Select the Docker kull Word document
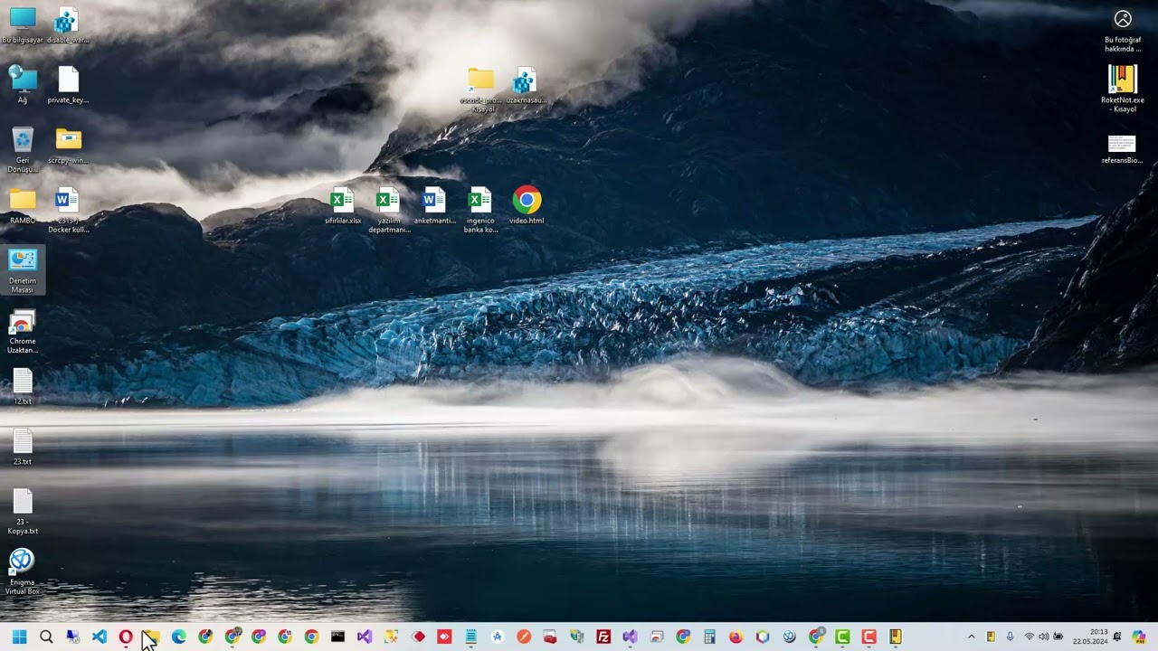1158x651 pixels. tap(68, 210)
